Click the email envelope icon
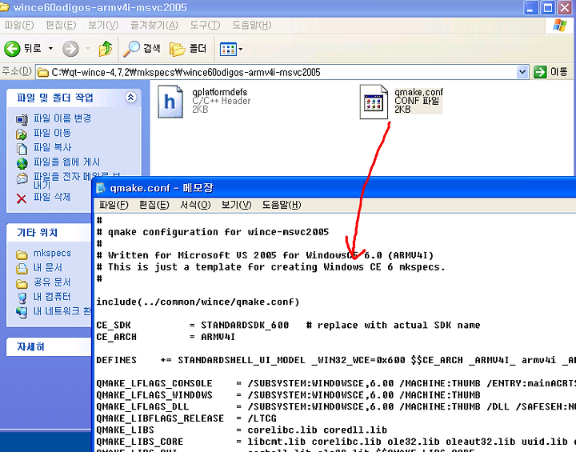Screen dimensions: 576x452 [x=22, y=178]
